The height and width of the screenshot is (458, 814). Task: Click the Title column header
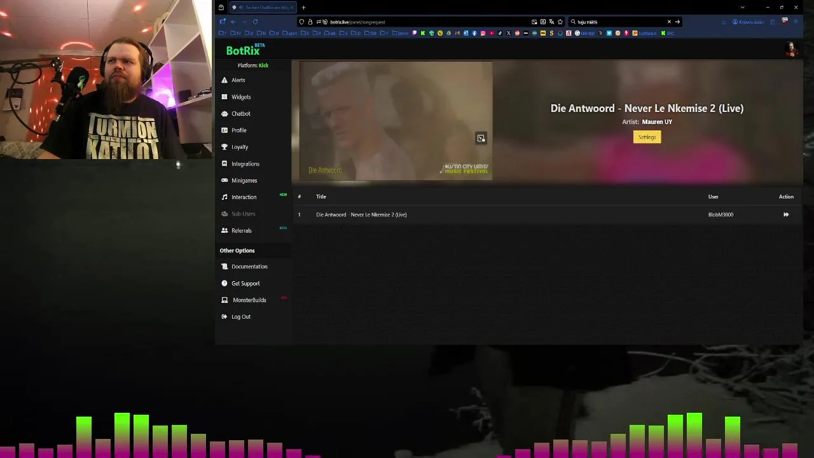tap(321, 197)
